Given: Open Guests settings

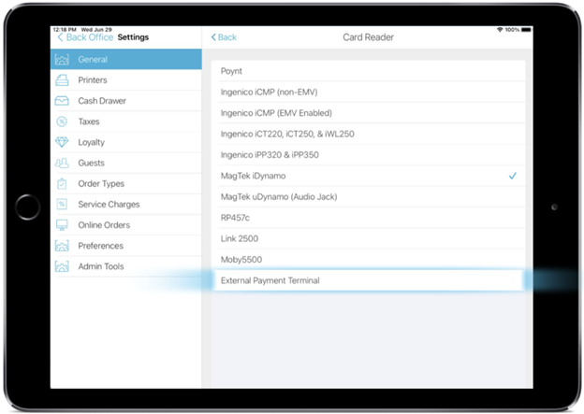Looking at the screenshot, I should pos(126,163).
